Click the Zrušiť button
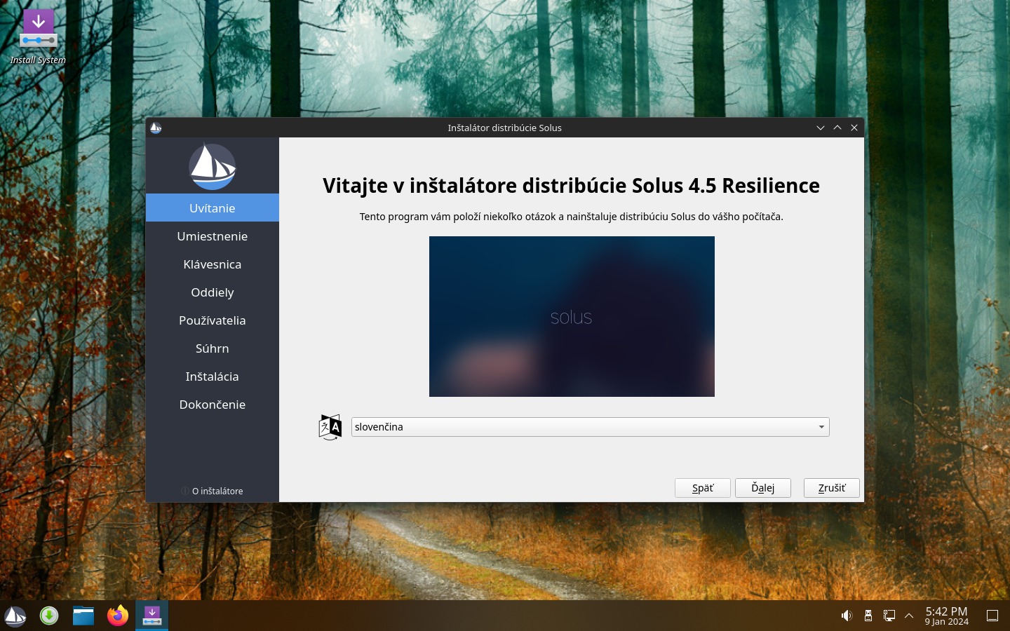Viewport: 1010px width, 631px height. (x=831, y=488)
